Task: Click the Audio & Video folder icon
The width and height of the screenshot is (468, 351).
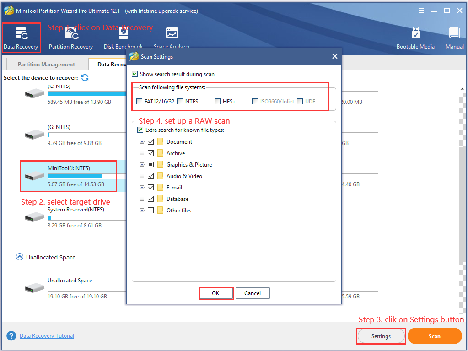Action: click(160, 176)
